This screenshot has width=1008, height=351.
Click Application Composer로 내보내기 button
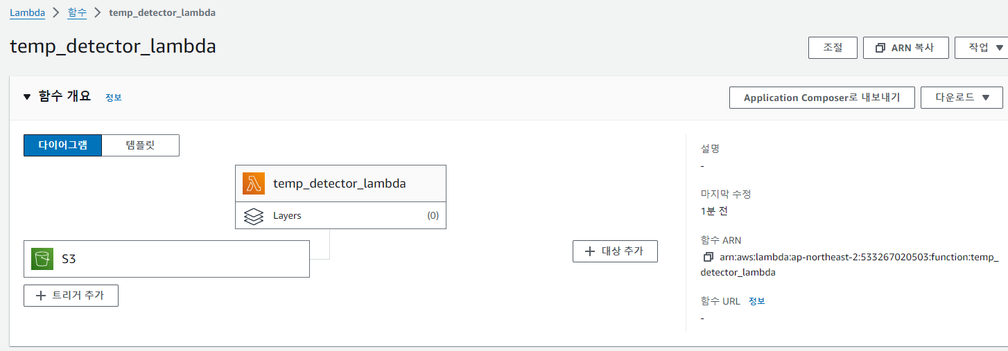click(x=822, y=98)
